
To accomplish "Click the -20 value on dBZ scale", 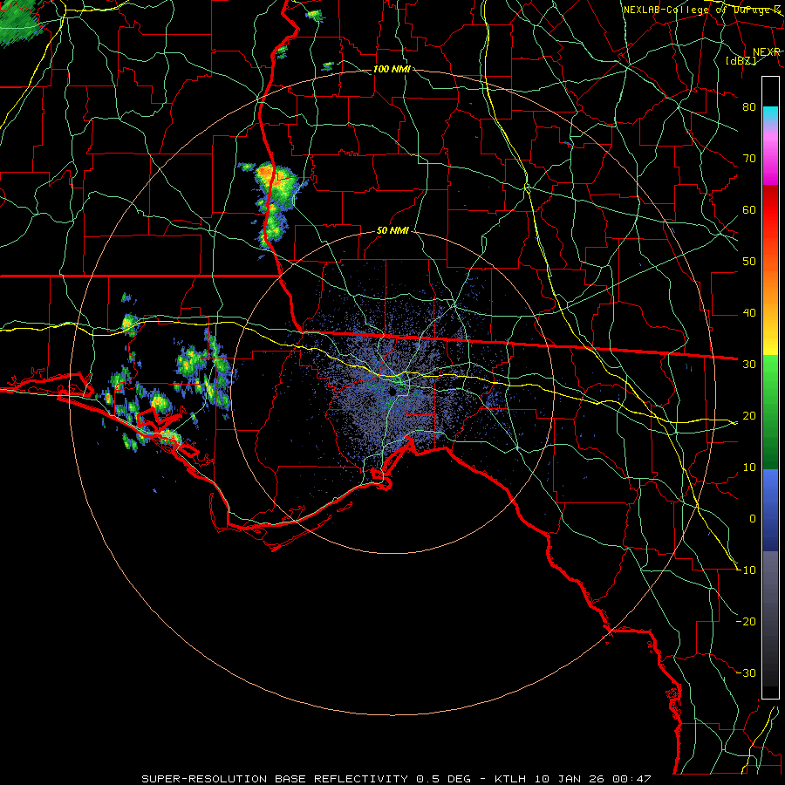I will click(x=746, y=621).
